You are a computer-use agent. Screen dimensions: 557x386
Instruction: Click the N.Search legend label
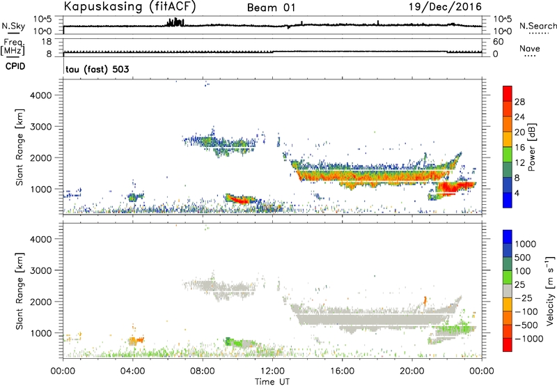tap(538, 26)
